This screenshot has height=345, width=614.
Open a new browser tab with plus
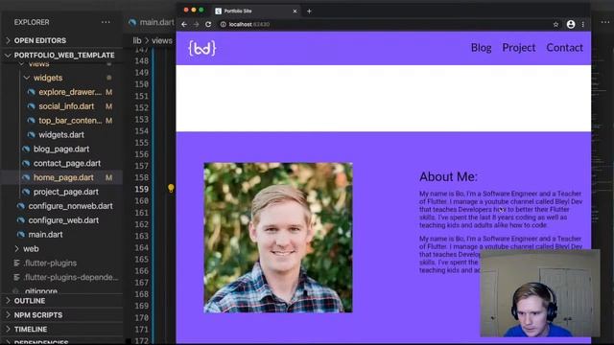[309, 11]
